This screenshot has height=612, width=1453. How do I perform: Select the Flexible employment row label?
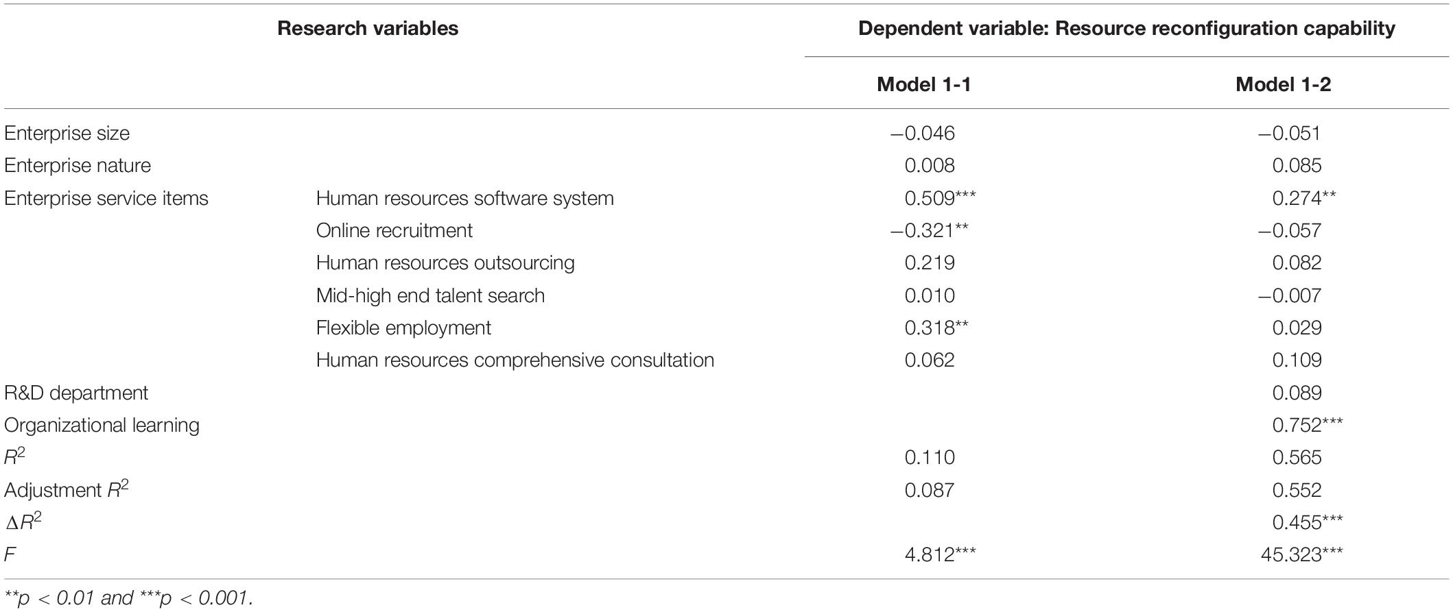coord(403,328)
